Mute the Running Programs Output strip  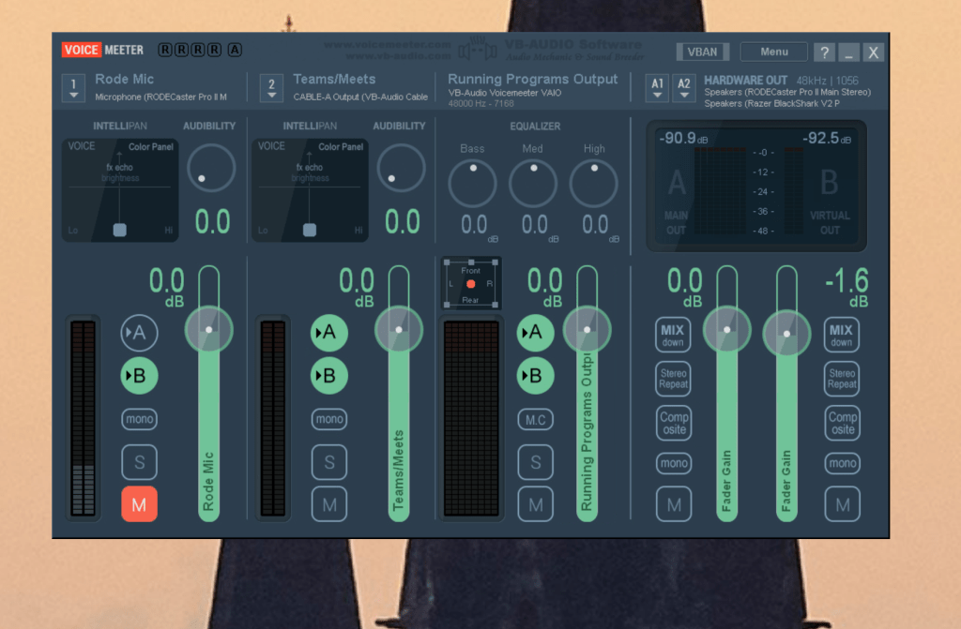(535, 504)
